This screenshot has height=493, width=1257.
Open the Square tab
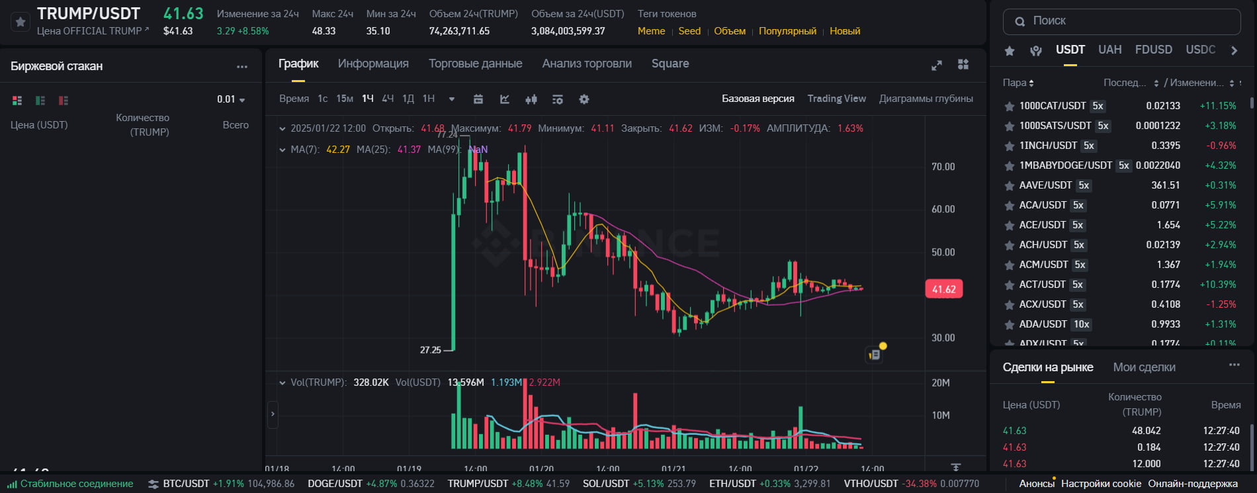[670, 64]
